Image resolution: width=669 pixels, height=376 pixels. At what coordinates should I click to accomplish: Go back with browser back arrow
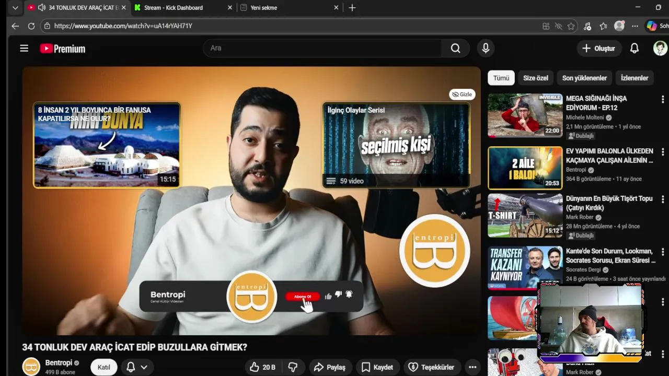tap(15, 26)
